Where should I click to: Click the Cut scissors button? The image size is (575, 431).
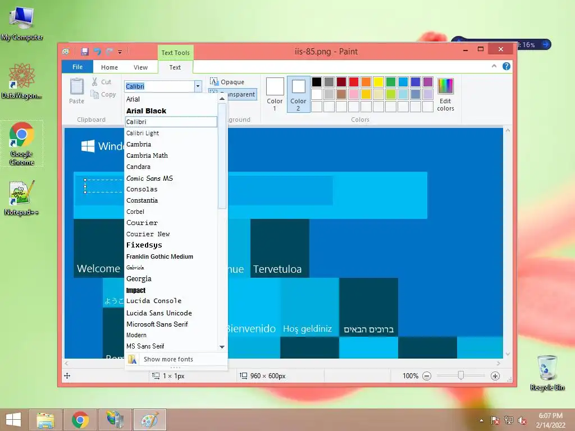(101, 82)
